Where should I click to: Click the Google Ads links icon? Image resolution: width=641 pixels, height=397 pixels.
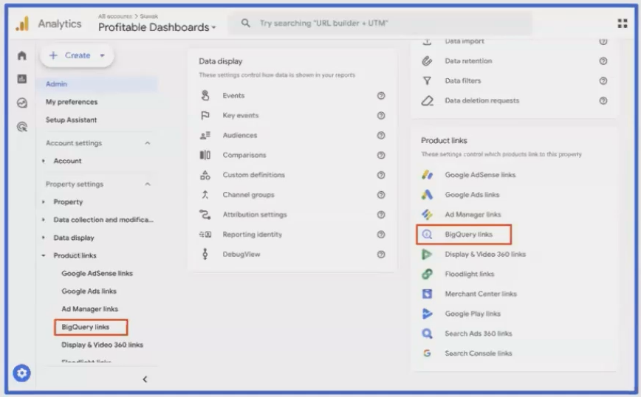427,195
